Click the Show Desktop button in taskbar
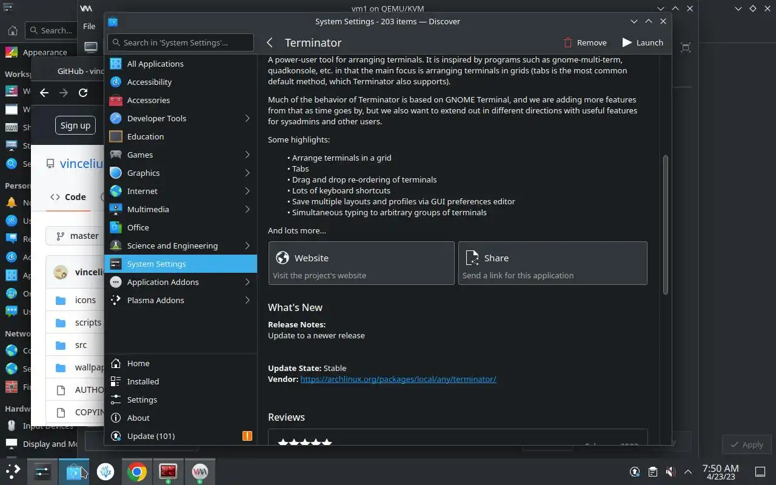The height and width of the screenshot is (485, 776). coord(760,472)
